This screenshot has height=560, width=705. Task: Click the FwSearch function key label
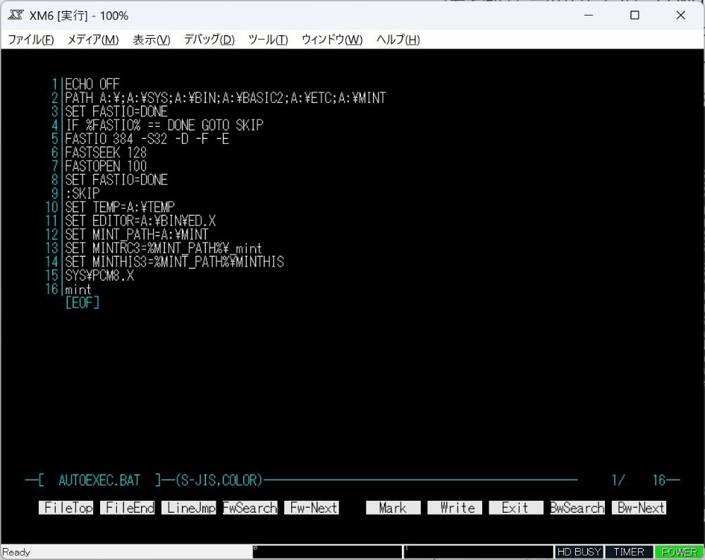coord(250,508)
